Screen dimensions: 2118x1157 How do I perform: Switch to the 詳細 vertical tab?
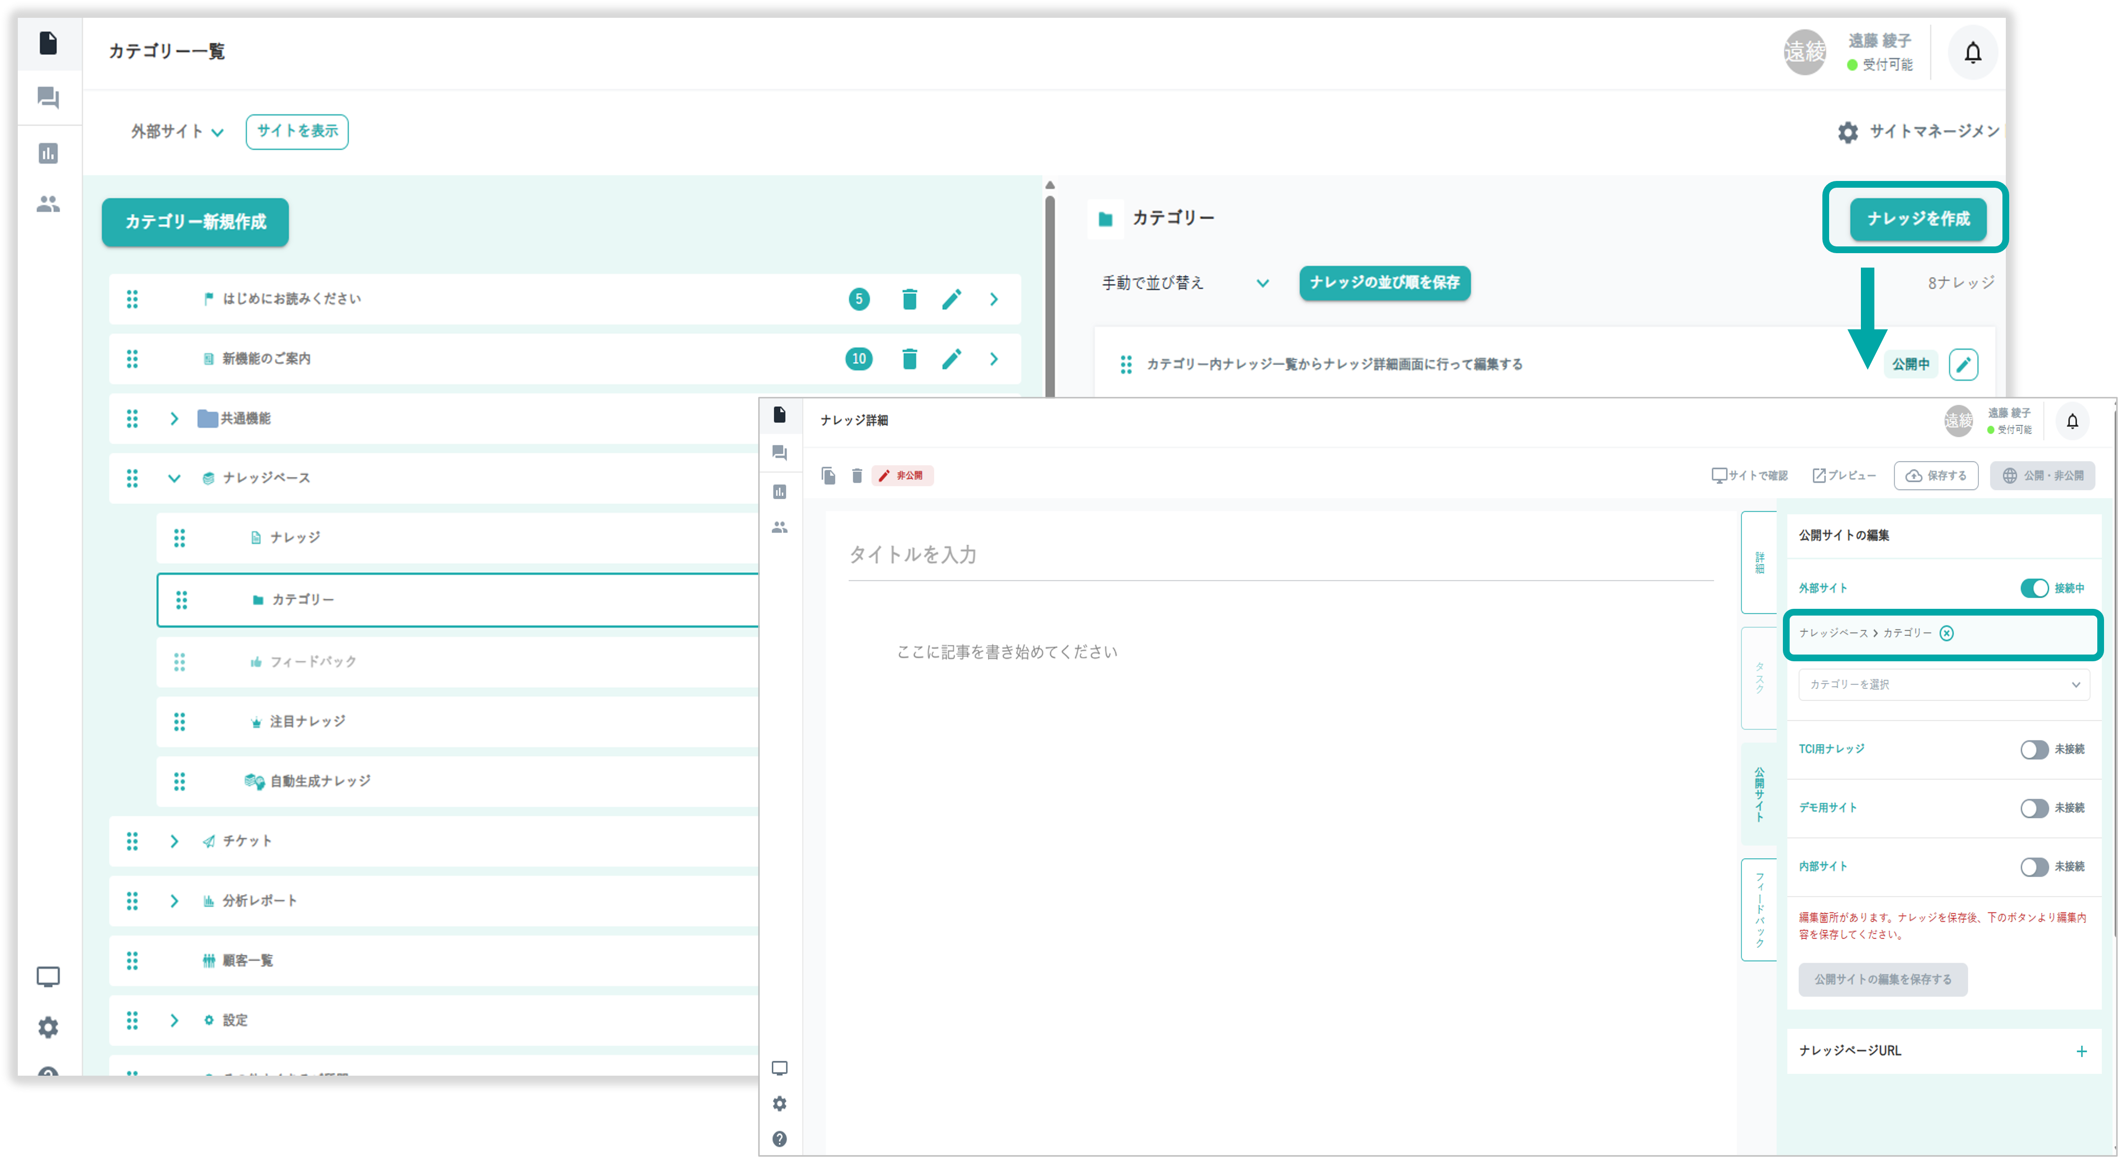pos(1759,563)
